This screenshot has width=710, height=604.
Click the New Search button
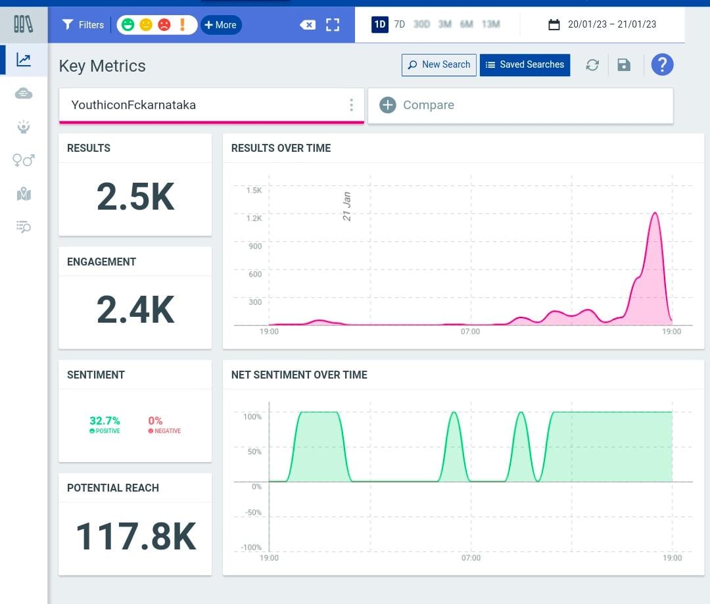click(x=438, y=65)
